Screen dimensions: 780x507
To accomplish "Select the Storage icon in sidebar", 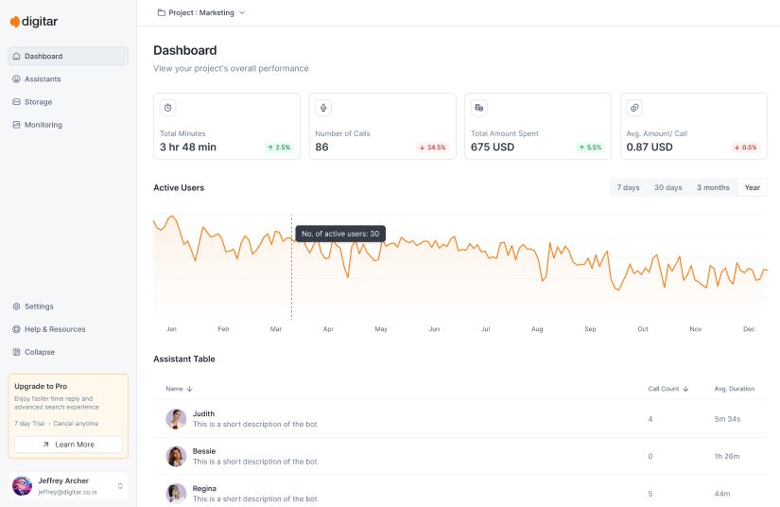I will (16, 102).
